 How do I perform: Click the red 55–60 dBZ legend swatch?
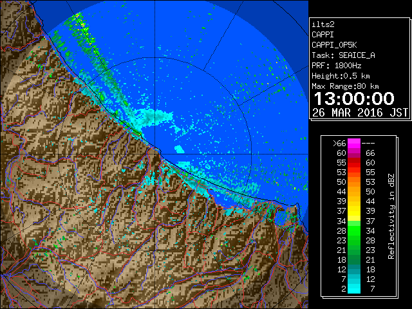click(354, 163)
